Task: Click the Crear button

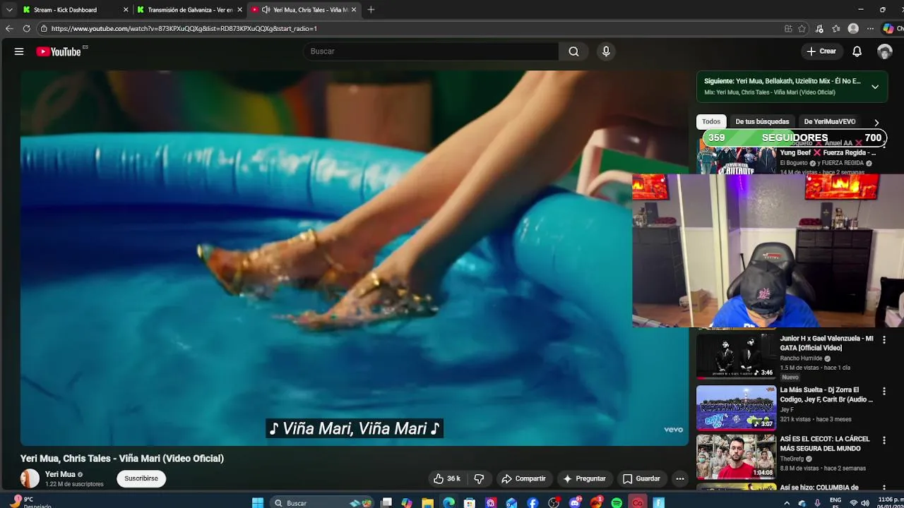Action: tap(821, 52)
